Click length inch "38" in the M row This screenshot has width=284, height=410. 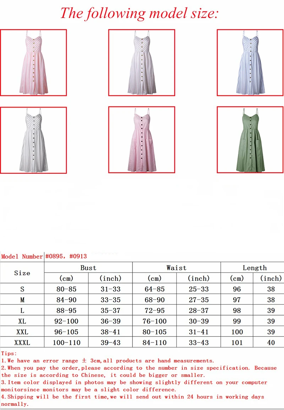(x=271, y=300)
